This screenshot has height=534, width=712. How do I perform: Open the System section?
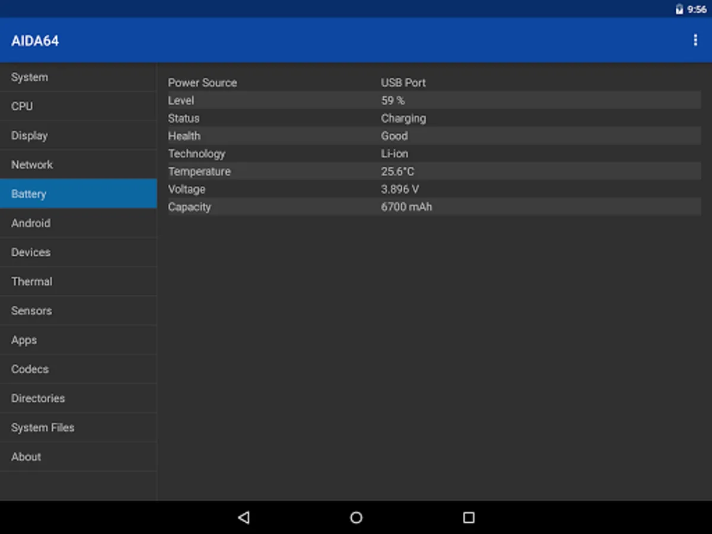tap(78, 77)
